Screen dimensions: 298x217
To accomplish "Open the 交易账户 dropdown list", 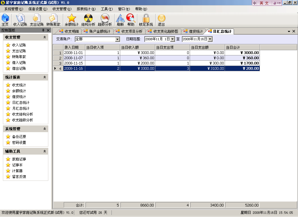I will point(118,39).
